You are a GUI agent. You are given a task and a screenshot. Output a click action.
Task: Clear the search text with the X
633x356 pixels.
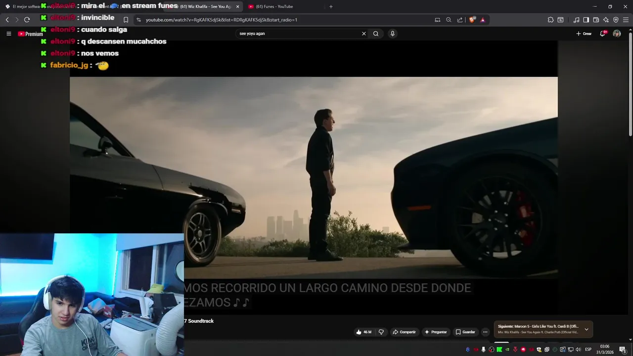pyautogui.click(x=364, y=34)
